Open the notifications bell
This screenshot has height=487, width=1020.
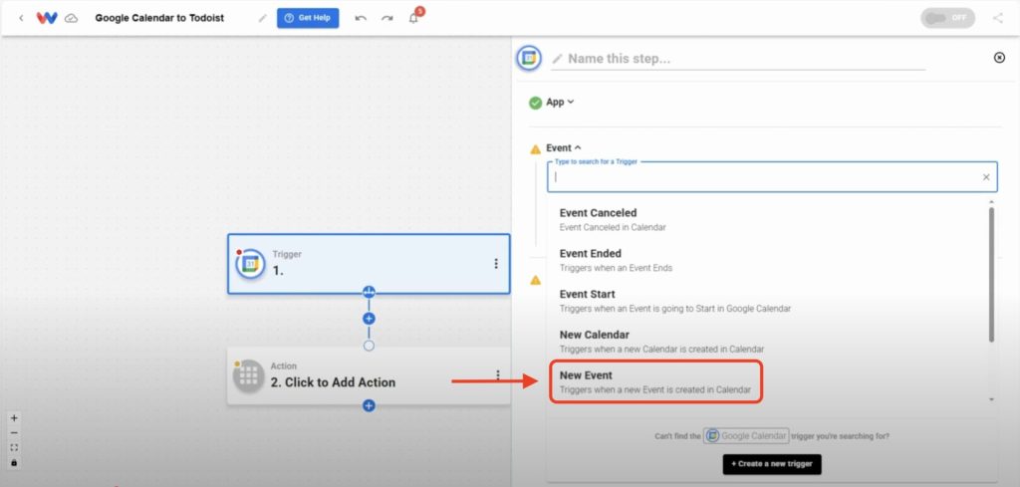413,18
